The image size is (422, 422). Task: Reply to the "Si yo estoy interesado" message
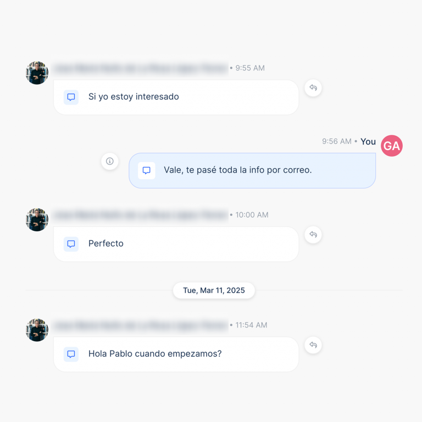(313, 88)
